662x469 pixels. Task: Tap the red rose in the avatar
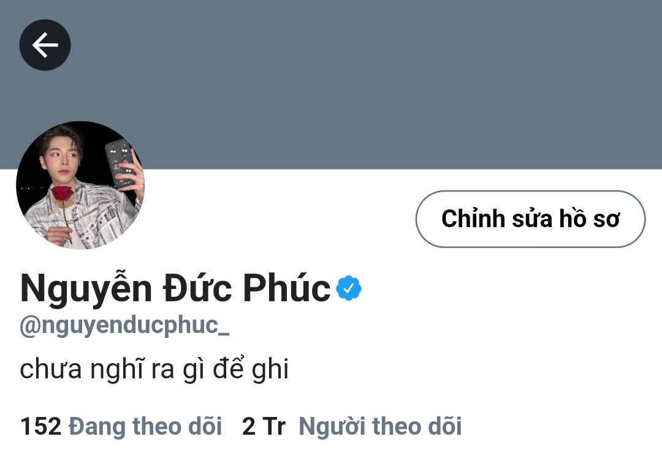coord(62,194)
